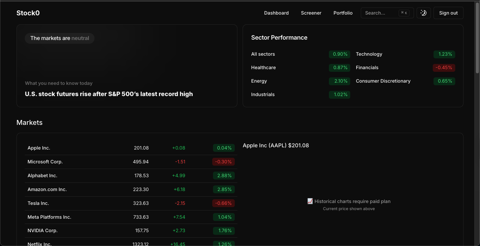The image size is (480, 246).
Task: Click Microsoft's -0.30% change badge
Action: [x=223, y=162]
